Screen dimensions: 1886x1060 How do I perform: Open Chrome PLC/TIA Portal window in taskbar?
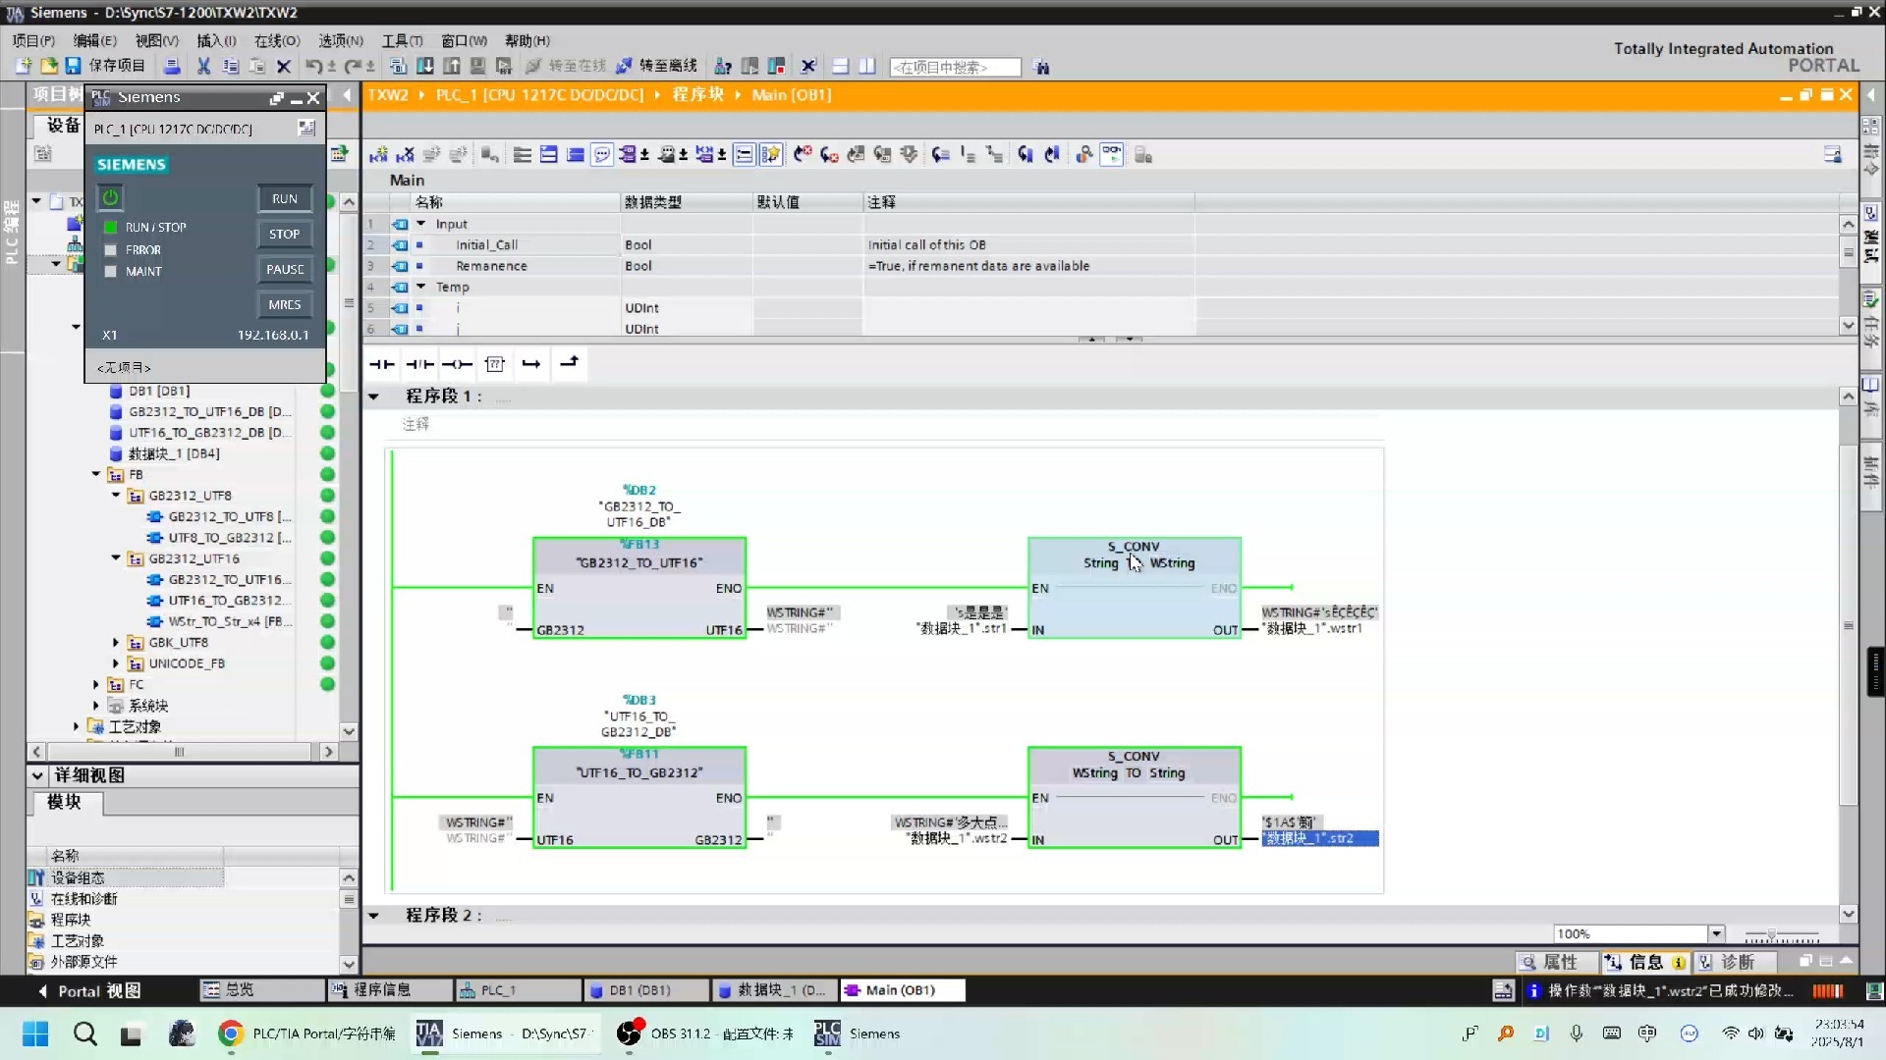(307, 1033)
